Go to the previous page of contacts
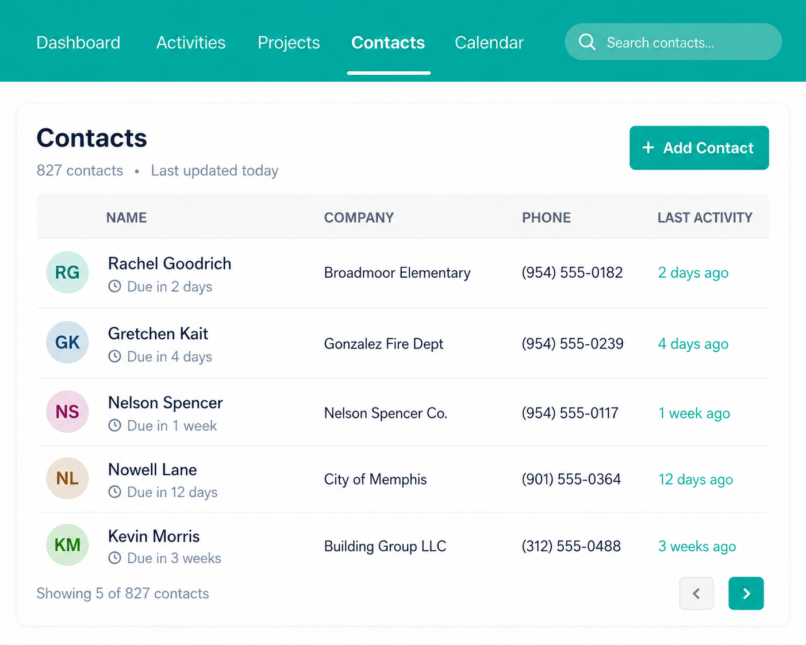This screenshot has width=806, height=645. coord(696,593)
